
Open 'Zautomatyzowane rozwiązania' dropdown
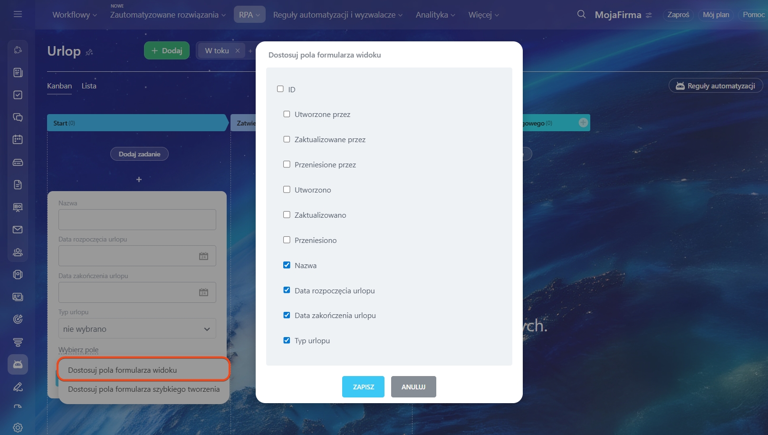pyautogui.click(x=168, y=15)
